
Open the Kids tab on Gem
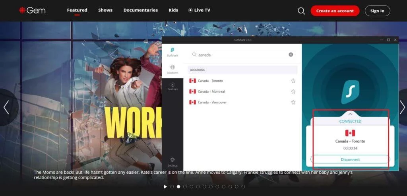tap(173, 10)
